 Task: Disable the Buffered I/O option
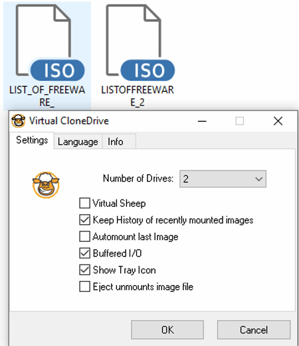click(84, 253)
